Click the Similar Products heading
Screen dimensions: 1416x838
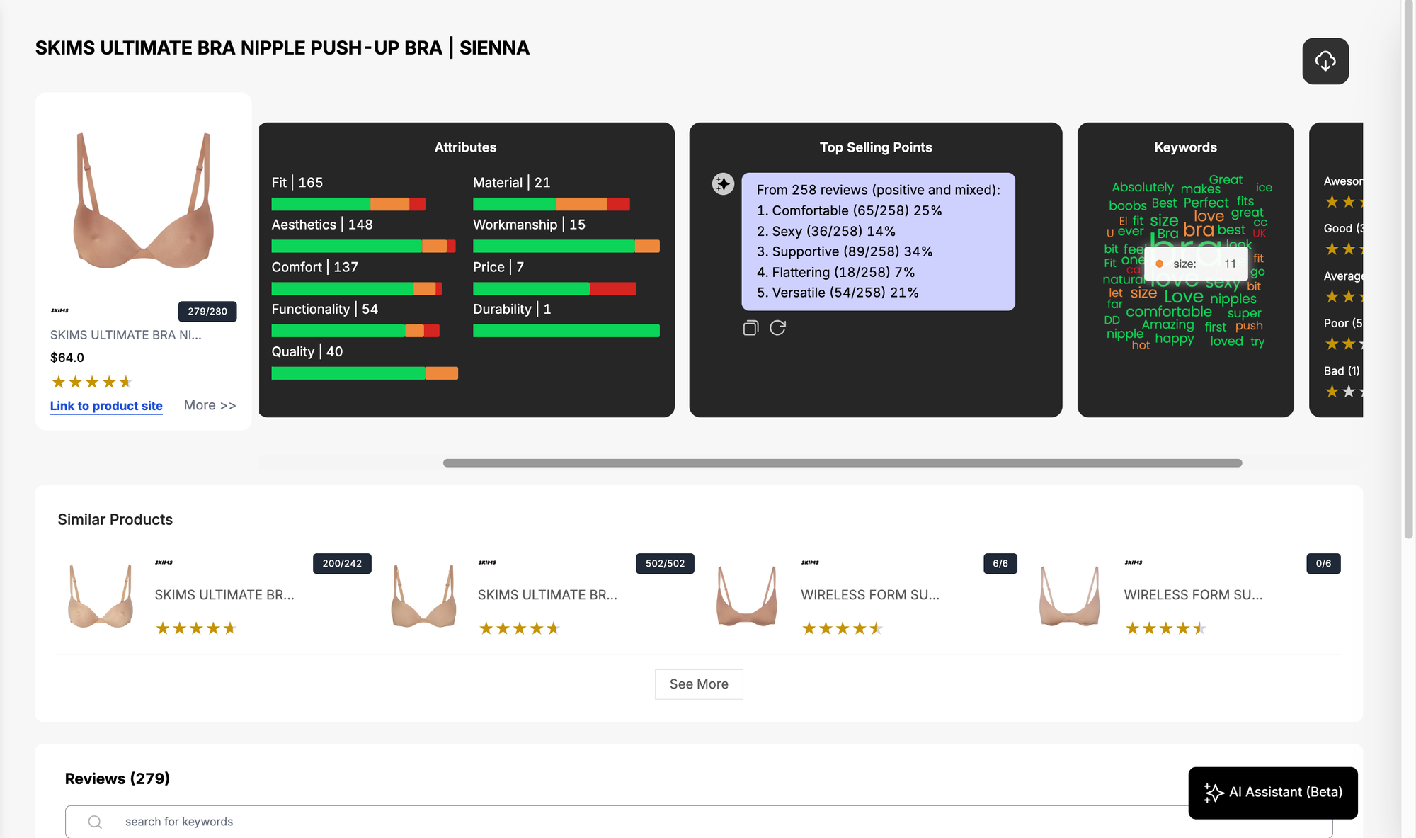click(x=115, y=519)
